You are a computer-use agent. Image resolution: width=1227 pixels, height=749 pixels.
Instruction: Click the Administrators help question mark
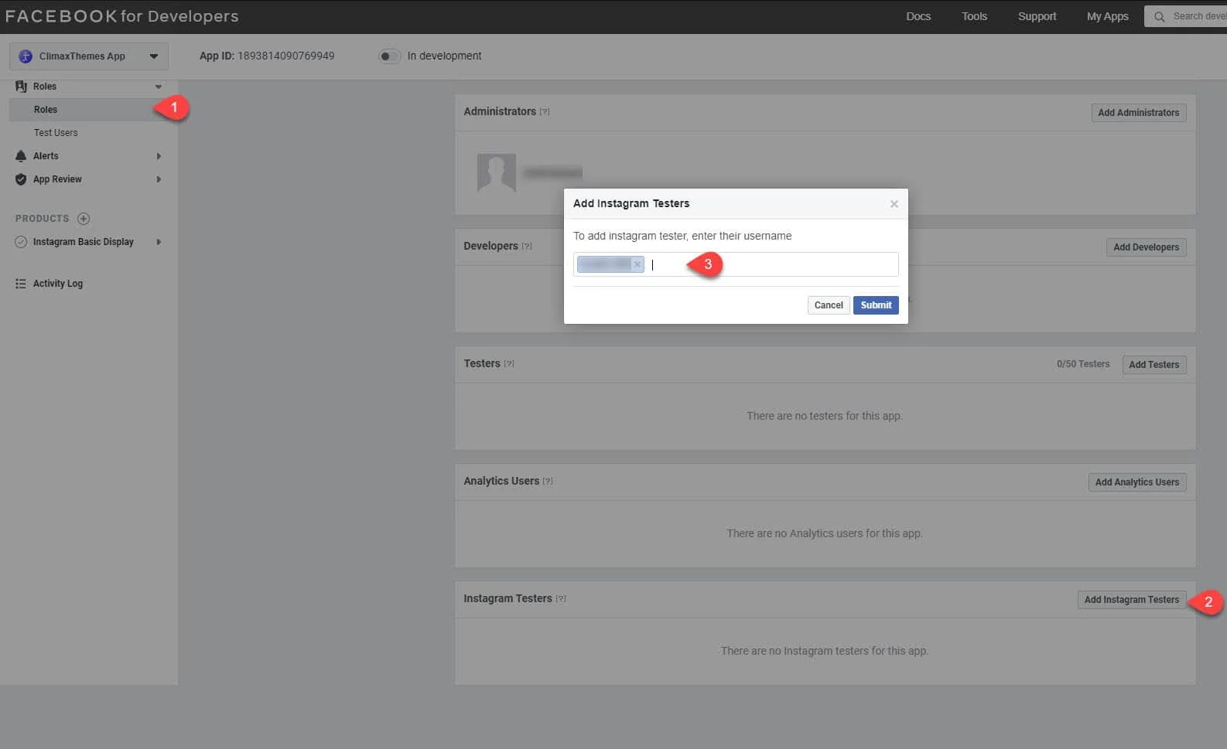click(545, 112)
